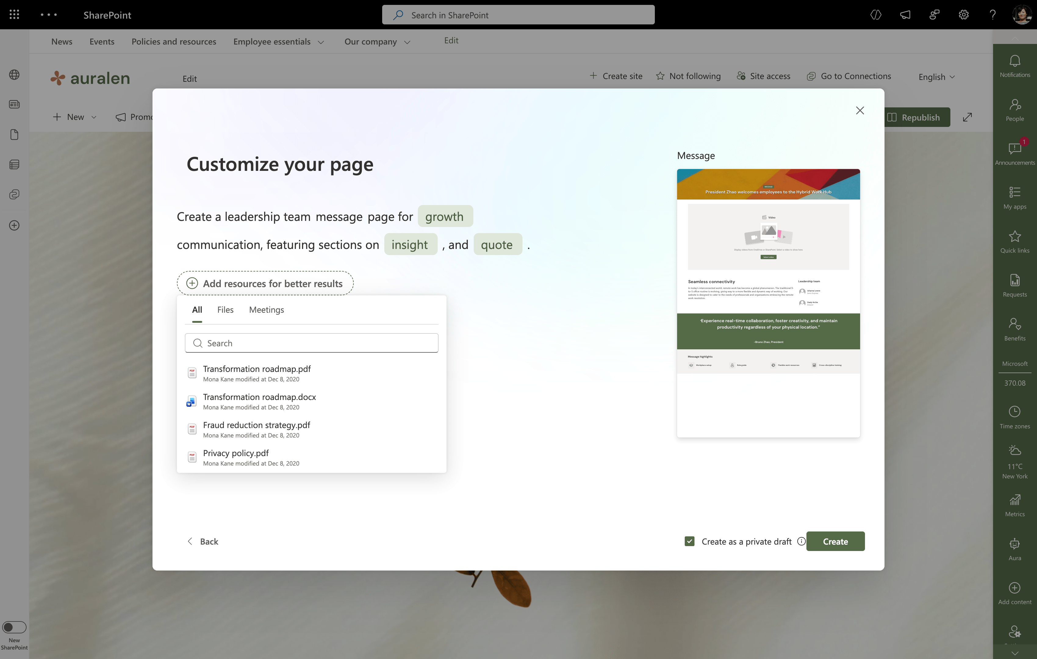Toggle the New SharePoint switch

click(14, 627)
